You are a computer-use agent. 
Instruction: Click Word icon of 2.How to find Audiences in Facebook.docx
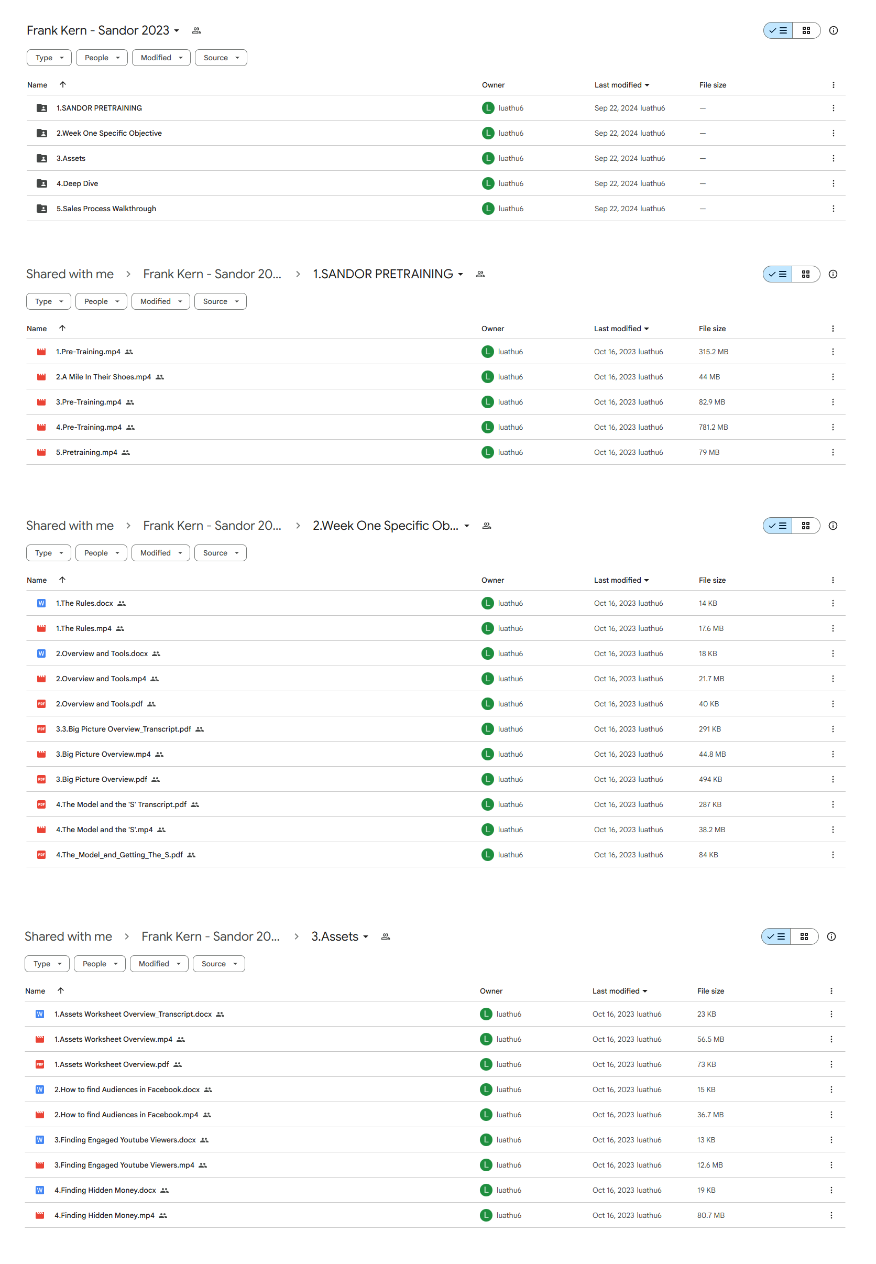tap(39, 1090)
